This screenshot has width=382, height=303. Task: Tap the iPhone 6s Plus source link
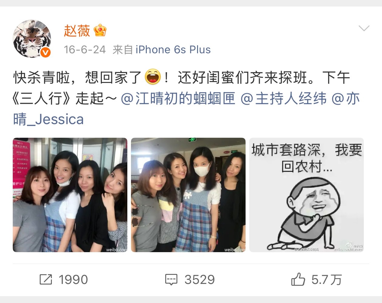pos(173,50)
